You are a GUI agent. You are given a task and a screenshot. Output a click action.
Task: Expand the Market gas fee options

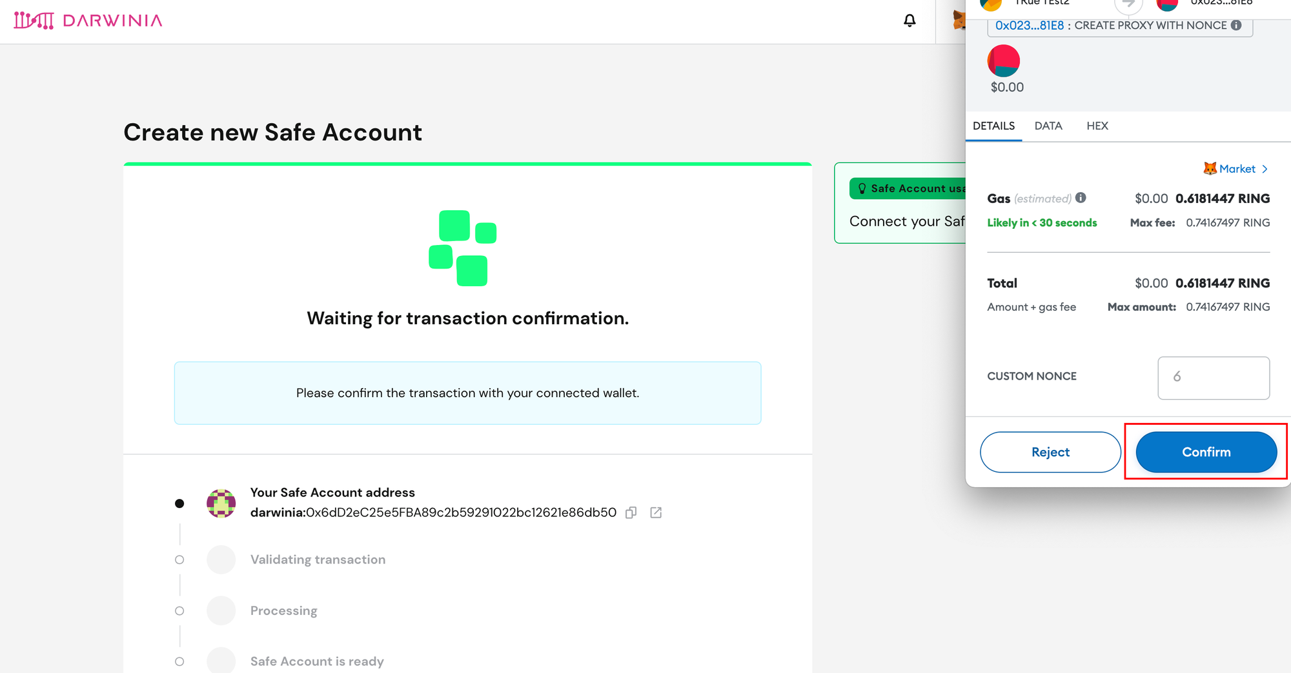(x=1236, y=169)
